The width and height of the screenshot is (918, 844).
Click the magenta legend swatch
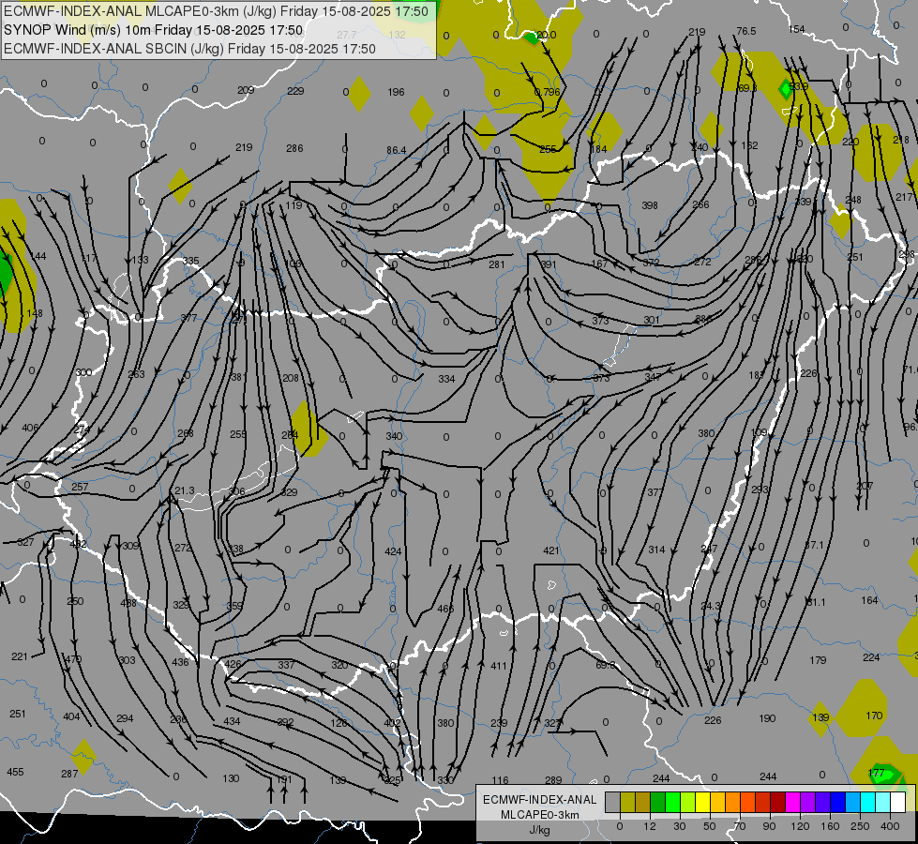click(793, 802)
